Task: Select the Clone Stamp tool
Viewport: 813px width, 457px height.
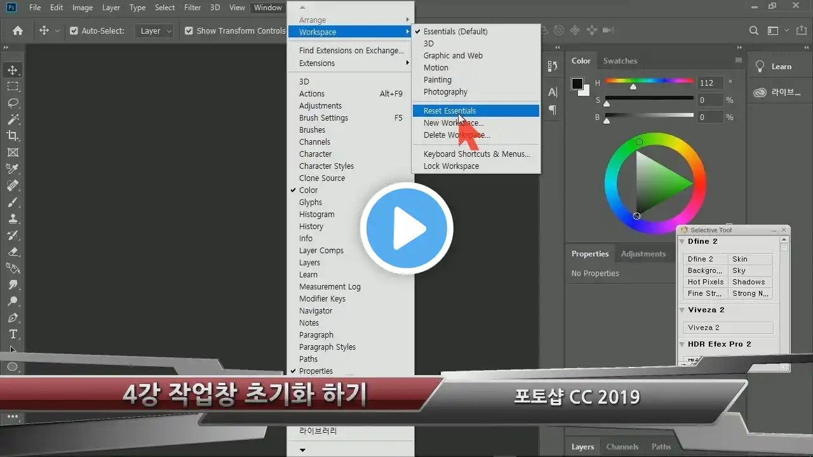Action: coord(13,218)
